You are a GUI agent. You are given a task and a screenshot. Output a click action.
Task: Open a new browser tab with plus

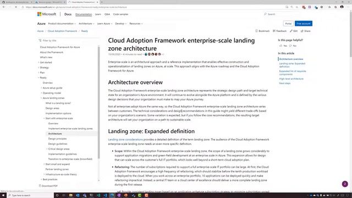[102, 2]
